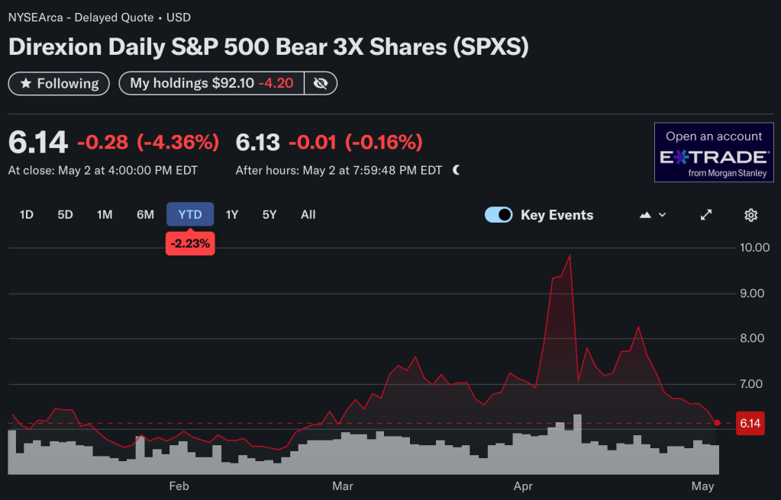Click the April price peak on chart

(x=570, y=255)
